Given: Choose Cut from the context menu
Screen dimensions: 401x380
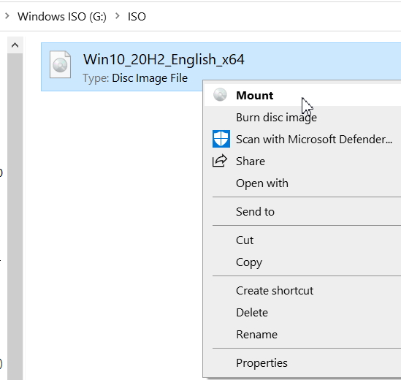Looking at the screenshot, I should 302,240.
